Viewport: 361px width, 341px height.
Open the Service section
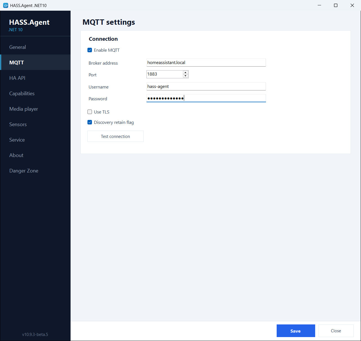point(35,140)
